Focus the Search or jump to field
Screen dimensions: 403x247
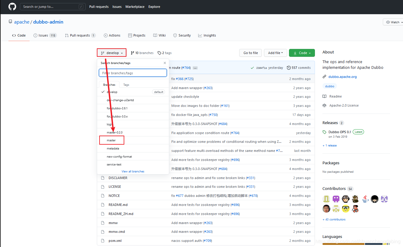click(52, 7)
